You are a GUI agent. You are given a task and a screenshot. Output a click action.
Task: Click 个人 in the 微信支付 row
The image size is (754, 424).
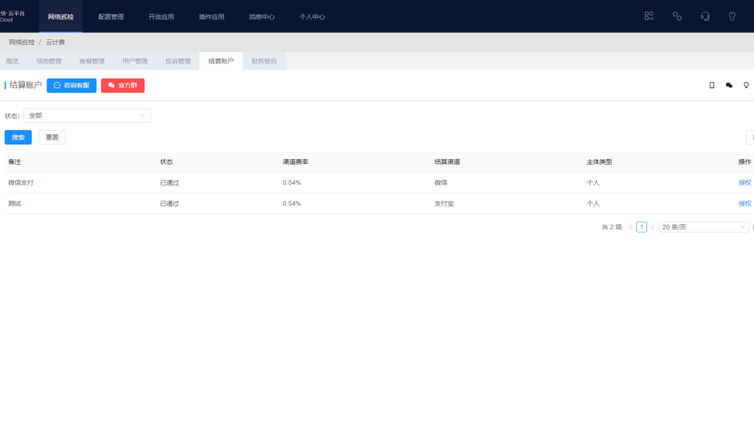tap(593, 182)
